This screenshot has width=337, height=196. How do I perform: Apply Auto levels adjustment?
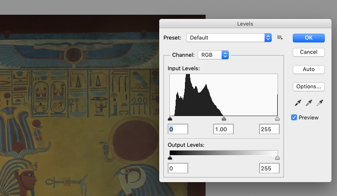tap(309, 69)
